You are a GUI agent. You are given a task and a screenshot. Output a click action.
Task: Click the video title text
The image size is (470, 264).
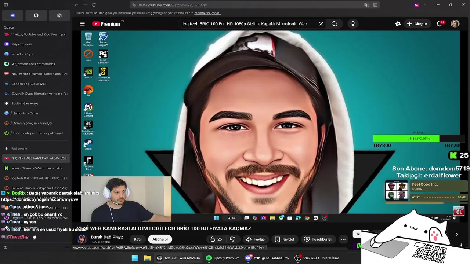164,228
